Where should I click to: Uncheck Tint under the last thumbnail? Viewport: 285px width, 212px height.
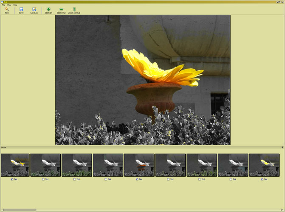click(262, 179)
